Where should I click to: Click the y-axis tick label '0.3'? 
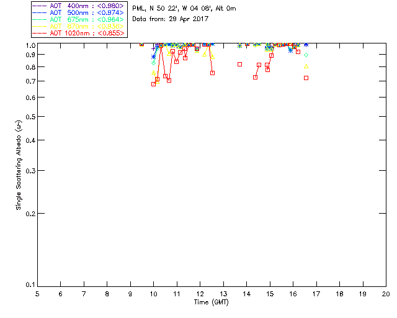coord(30,171)
